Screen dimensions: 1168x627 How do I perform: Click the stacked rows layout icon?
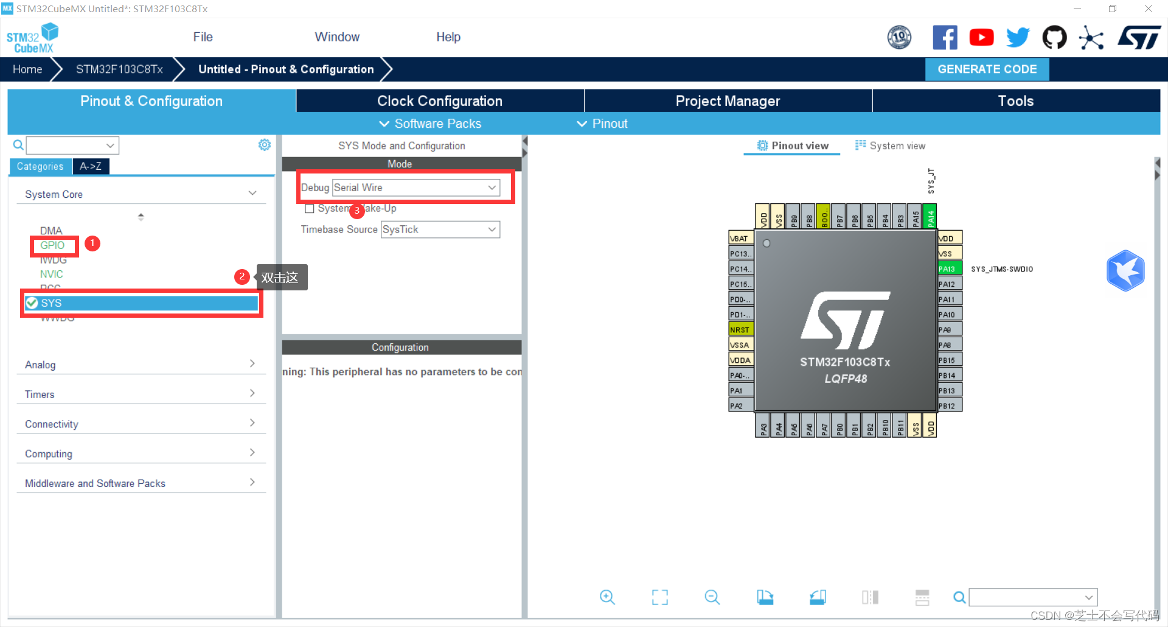pos(922,597)
